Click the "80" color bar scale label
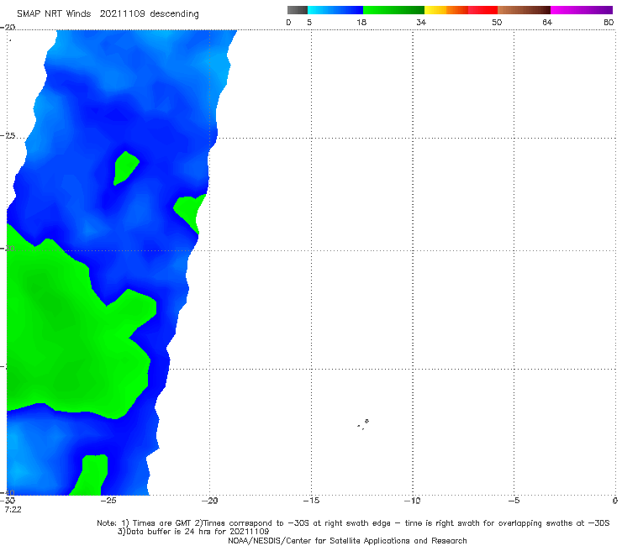 (x=609, y=23)
